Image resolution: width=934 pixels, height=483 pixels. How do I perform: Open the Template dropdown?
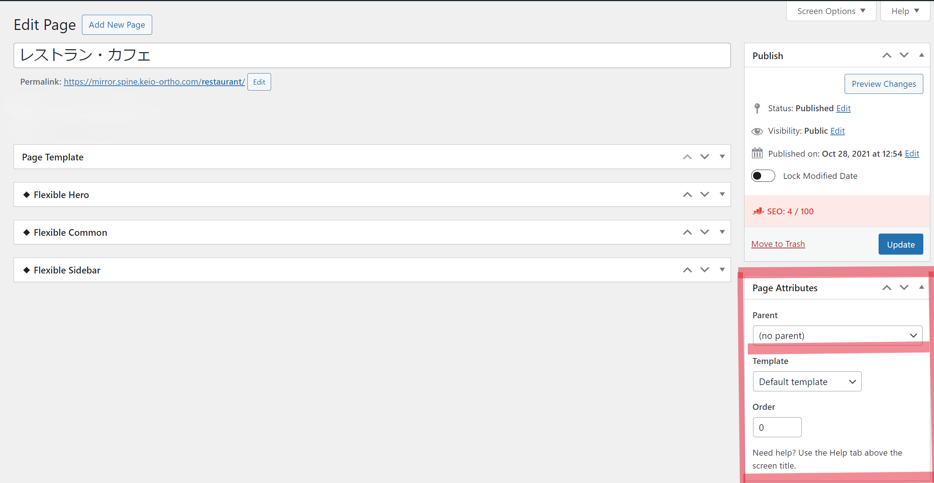click(807, 381)
